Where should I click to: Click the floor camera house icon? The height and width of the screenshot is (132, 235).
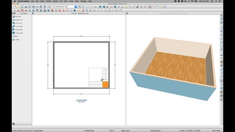coord(100,7)
